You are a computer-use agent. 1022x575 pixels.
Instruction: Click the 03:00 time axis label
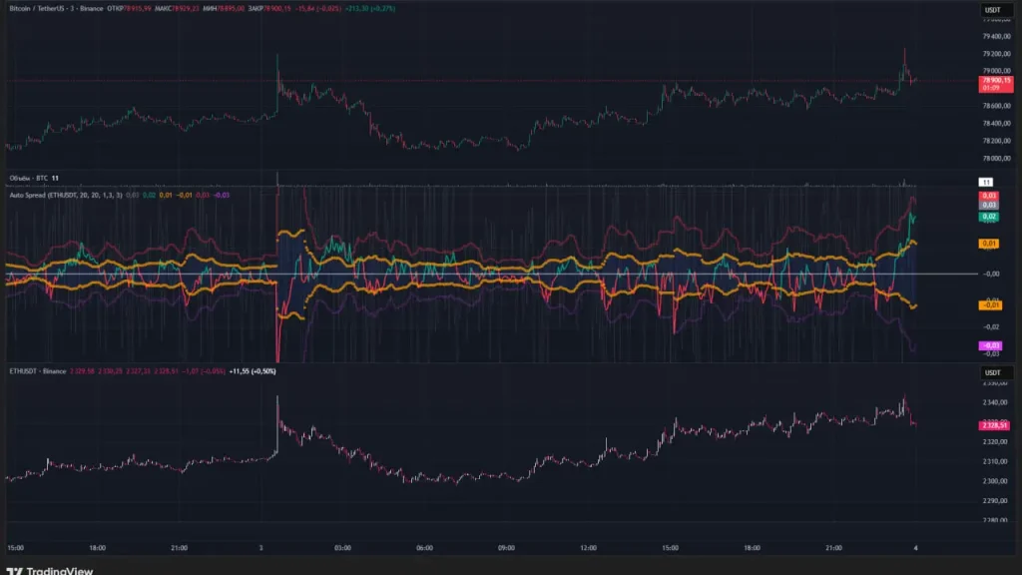pos(343,548)
